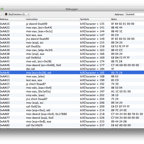This screenshot has width=144, height=144.
Task: Click the Address input field
Action: [x=135, y=15]
